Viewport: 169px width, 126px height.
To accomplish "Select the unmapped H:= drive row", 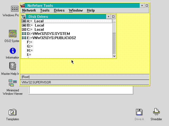I will click(x=67, y=50).
